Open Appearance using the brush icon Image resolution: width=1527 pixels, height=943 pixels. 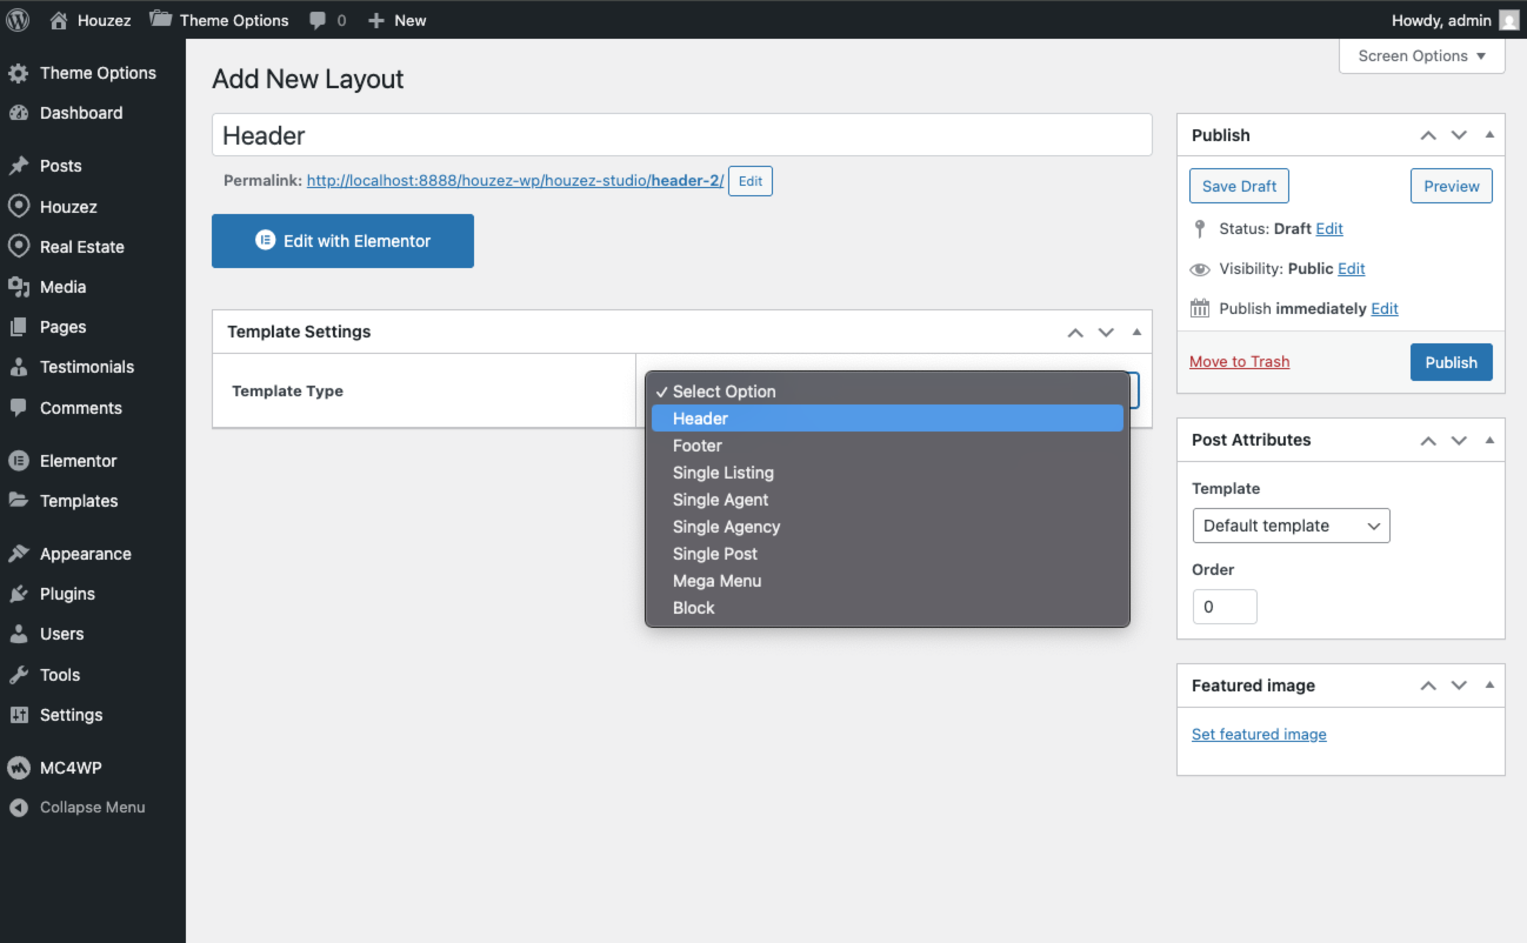pyautogui.click(x=19, y=553)
